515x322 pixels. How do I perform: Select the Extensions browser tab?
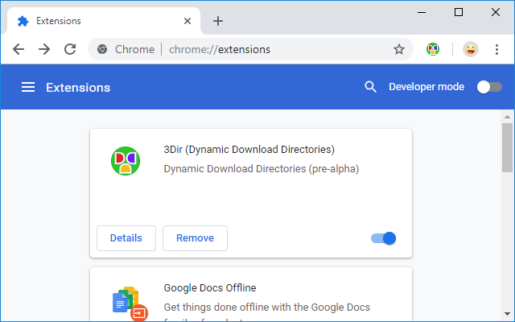(x=104, y=21)
